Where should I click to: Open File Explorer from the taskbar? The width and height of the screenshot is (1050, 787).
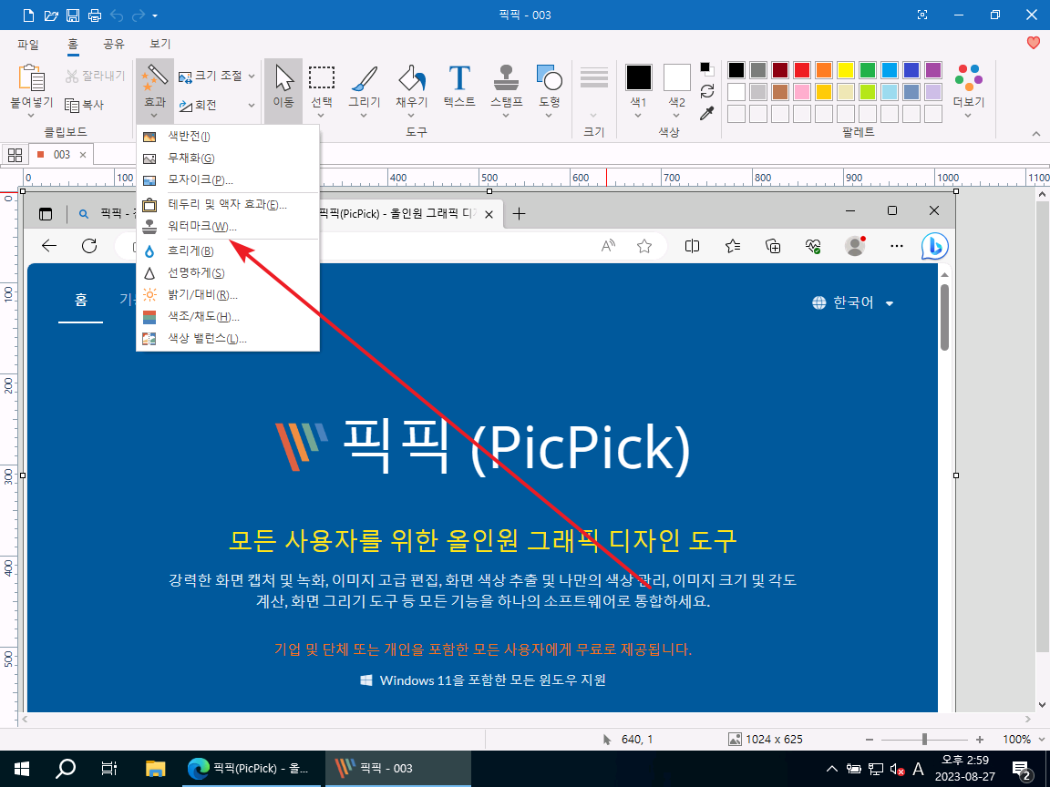coord(155,768)
